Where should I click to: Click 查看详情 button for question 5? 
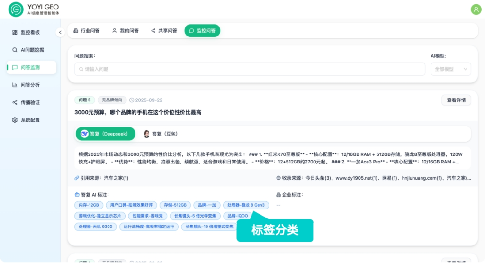456,100
